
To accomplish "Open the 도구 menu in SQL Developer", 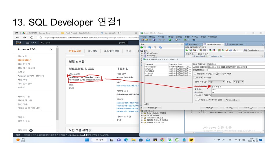I will coord(195,37).
